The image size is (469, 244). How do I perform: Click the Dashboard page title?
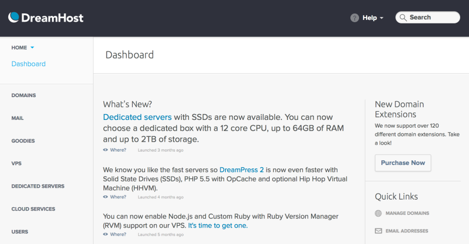pyautogui.click(x=129, y=55)
